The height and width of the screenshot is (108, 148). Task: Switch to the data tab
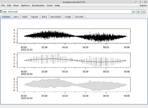(44, 17)
